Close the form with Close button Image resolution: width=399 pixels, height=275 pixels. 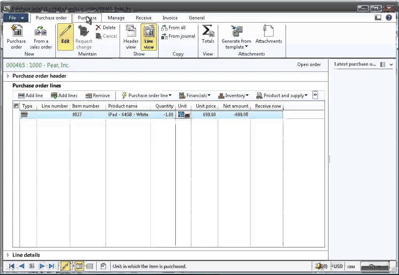[x=374, y=266]
